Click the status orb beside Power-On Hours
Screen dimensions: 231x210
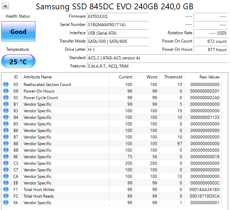point(6,91)
